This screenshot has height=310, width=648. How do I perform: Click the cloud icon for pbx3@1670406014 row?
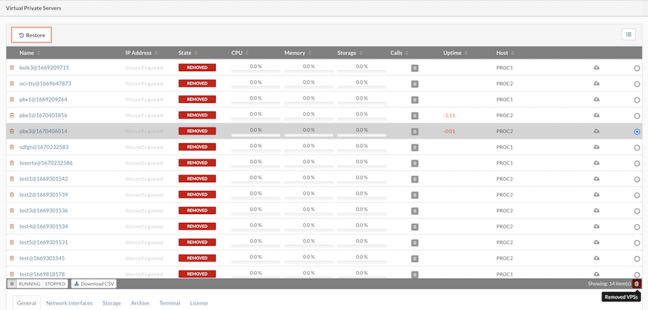[x=596, y=131]
